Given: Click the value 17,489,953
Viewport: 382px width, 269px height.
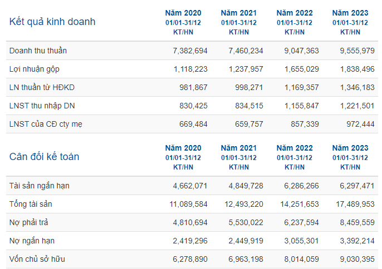Looking at the screenshot, I should click(x=355, y=205).
